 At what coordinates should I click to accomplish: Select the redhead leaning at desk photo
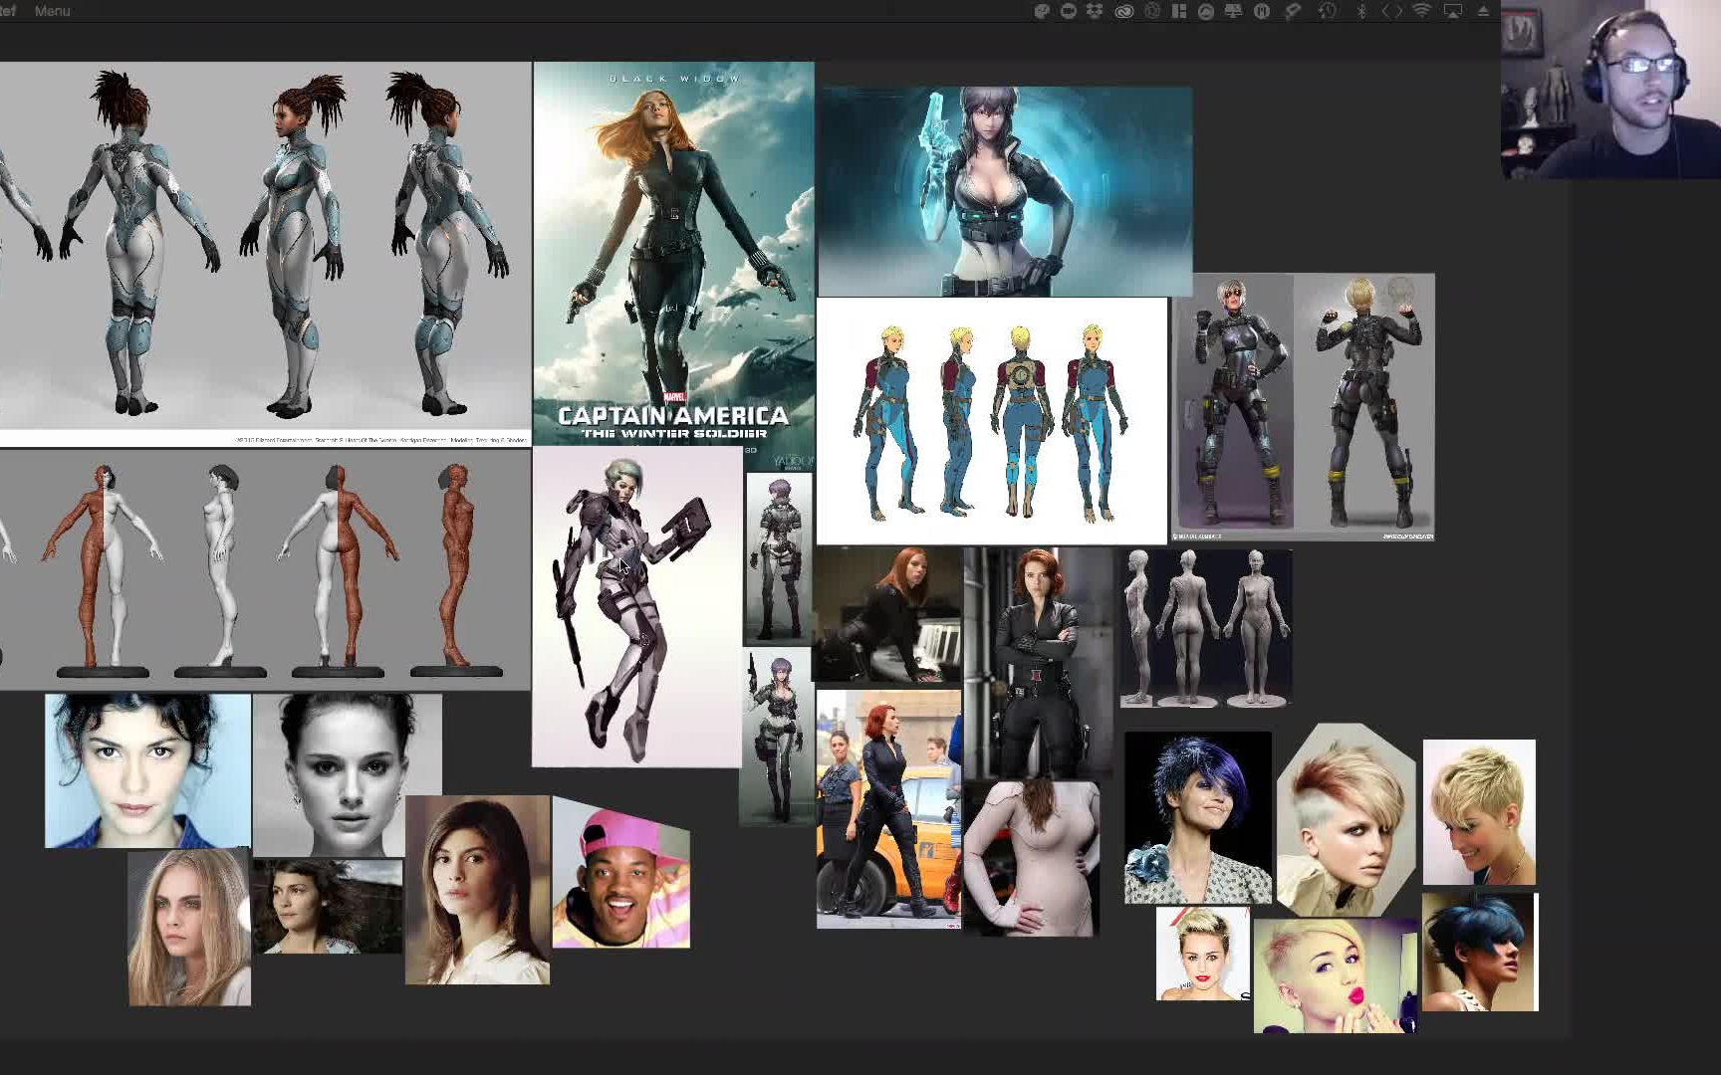[889, 615]
